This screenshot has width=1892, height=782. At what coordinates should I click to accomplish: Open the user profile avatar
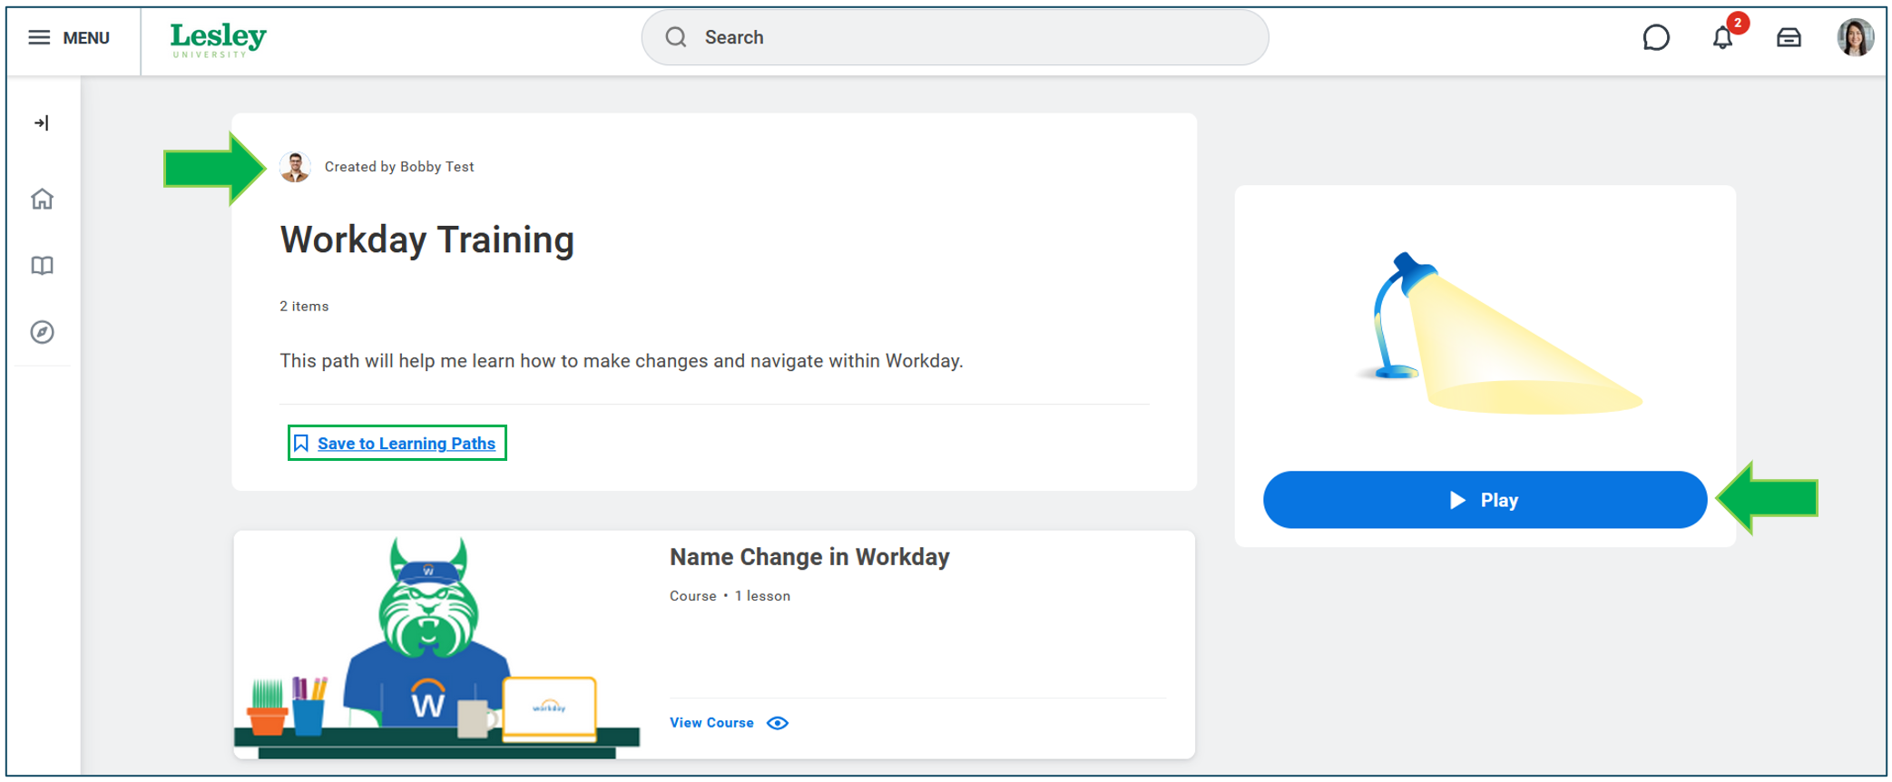1855,38
